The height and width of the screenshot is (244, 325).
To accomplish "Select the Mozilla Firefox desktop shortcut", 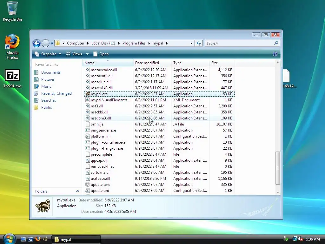I will tap(12, 47).
